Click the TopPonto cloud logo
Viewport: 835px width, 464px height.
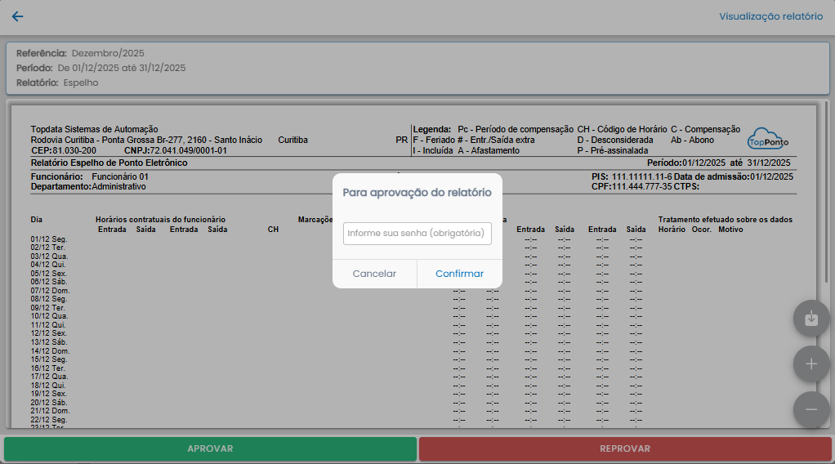click(x=768, y=138)
